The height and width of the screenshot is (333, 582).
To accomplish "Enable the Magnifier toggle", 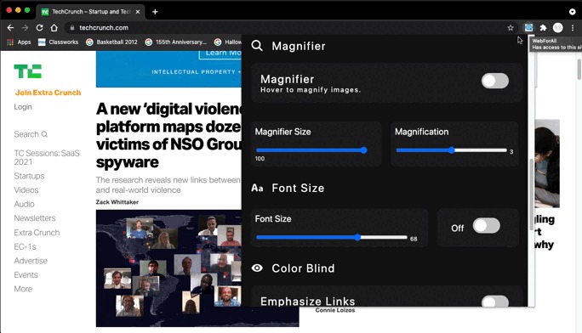I will pos(494,81).
